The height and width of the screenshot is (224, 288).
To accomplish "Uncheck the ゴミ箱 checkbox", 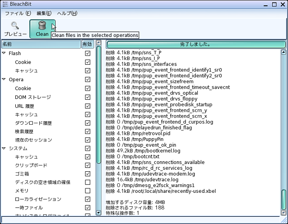I will [87, 174].
